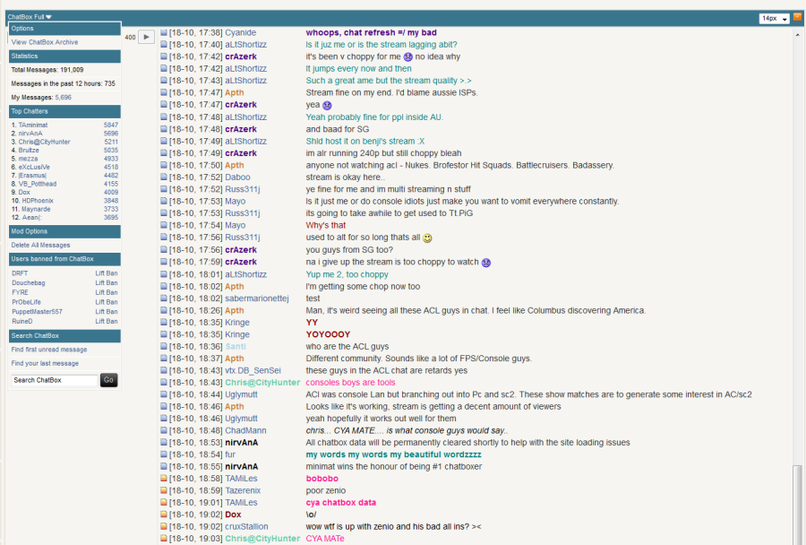Click orange icon next to Tazerenix's 18:59 message
This screenshot has width=806, height=545.
coord(164,491)
